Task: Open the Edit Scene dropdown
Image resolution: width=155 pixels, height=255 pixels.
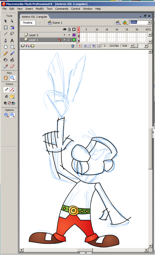Action: [x=118, y=23]
